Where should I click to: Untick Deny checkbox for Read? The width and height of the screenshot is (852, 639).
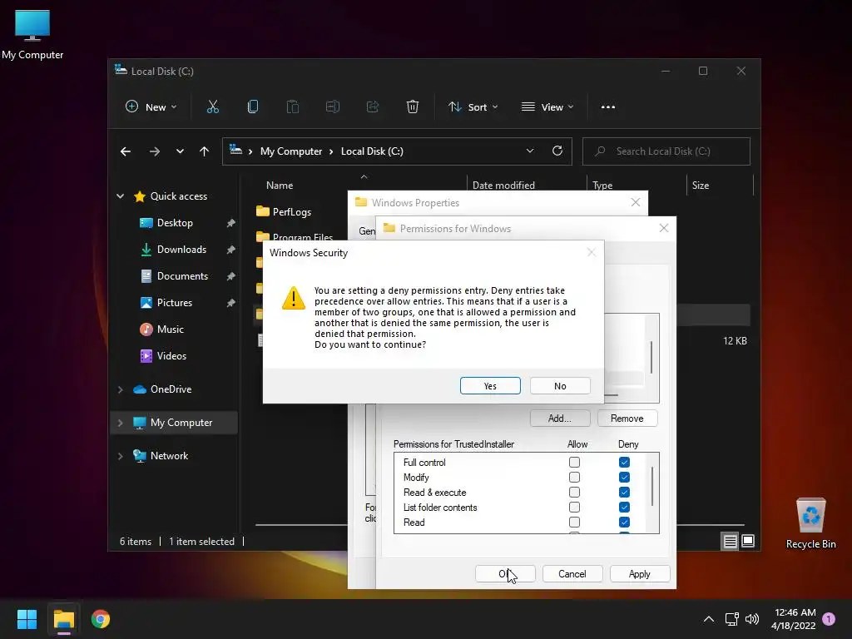624,523
